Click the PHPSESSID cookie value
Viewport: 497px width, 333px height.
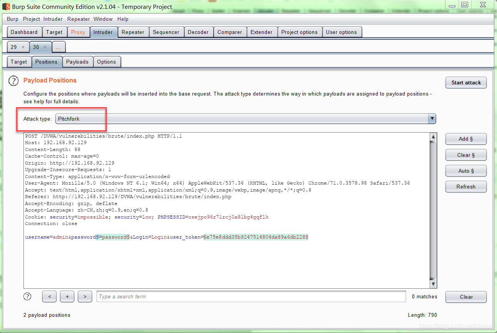click(x=229, y=217)
